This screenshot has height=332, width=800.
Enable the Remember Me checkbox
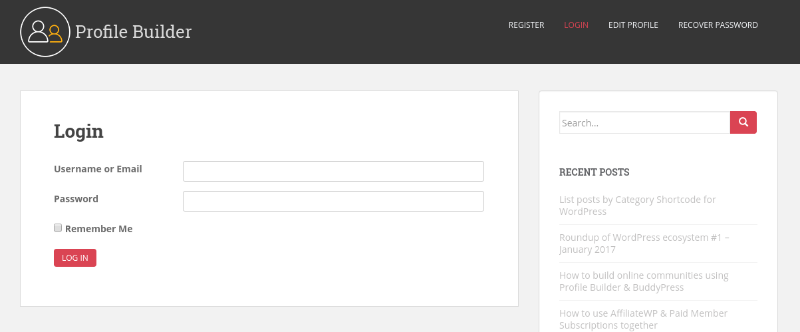(58, 228)
